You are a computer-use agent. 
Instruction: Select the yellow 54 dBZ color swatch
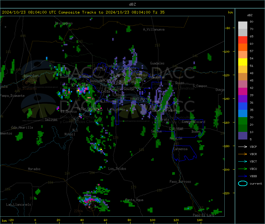click(x=243, y=62)
